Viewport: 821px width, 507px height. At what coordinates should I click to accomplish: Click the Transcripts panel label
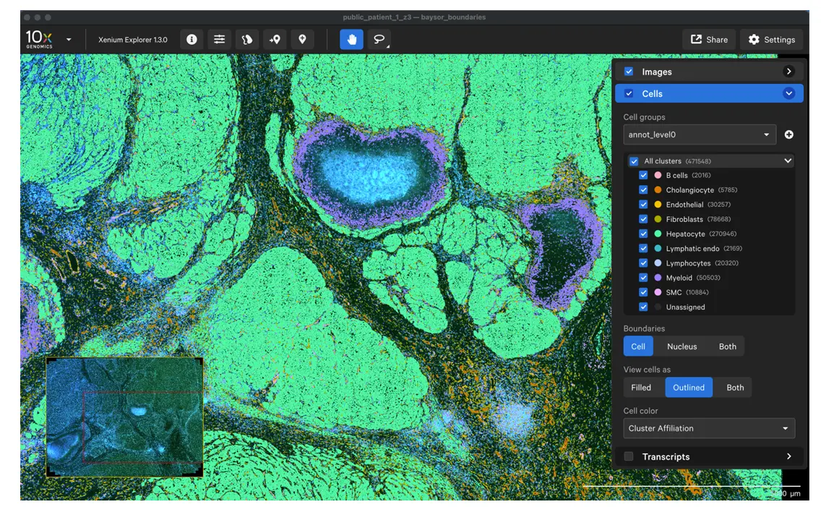click(666, 457)
